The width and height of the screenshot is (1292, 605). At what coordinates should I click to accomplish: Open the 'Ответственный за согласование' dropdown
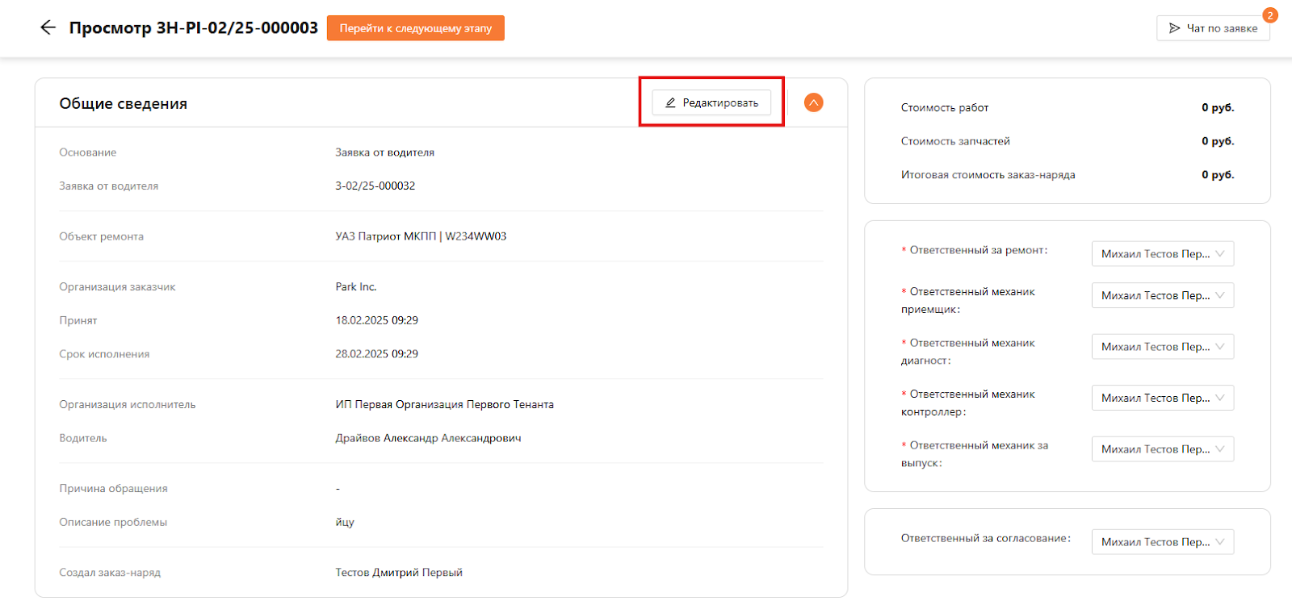[x=1162, y=541]
